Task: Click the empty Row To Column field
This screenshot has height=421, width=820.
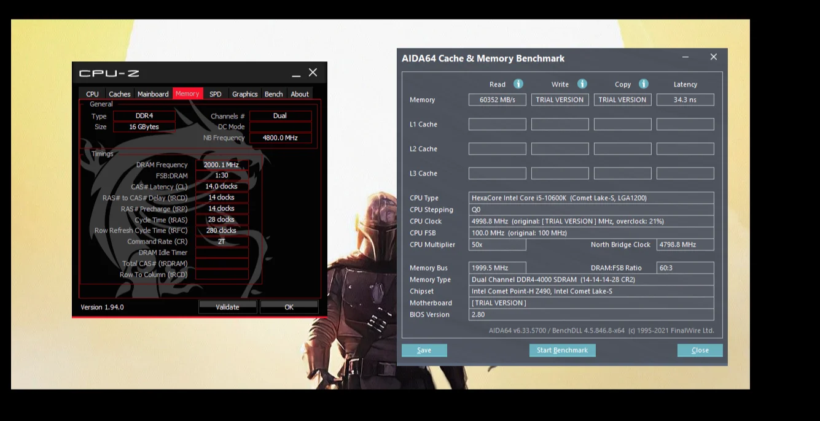Action: point(222,274)
